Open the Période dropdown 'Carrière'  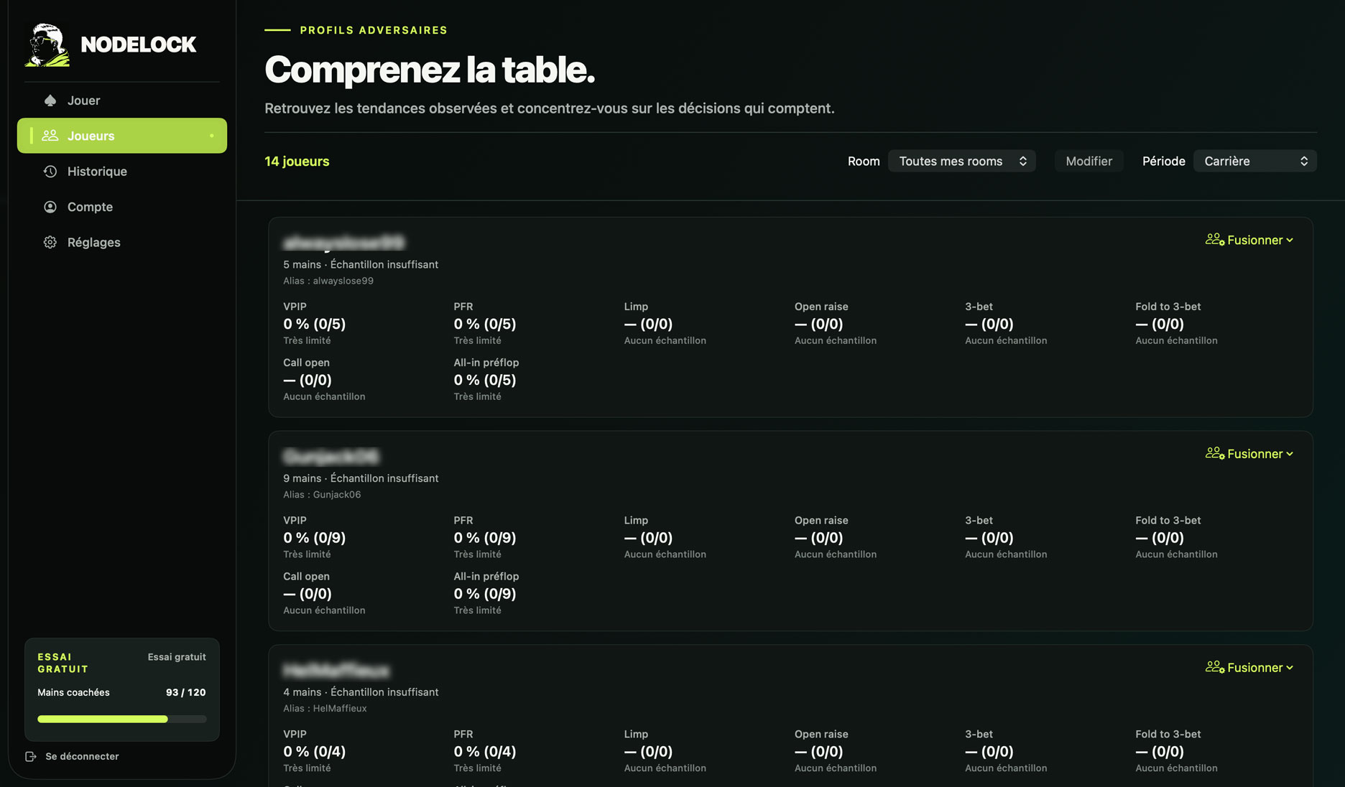click(1255, 161)
